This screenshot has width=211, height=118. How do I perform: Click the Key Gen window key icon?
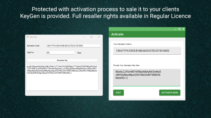click(x=27, y=37)
